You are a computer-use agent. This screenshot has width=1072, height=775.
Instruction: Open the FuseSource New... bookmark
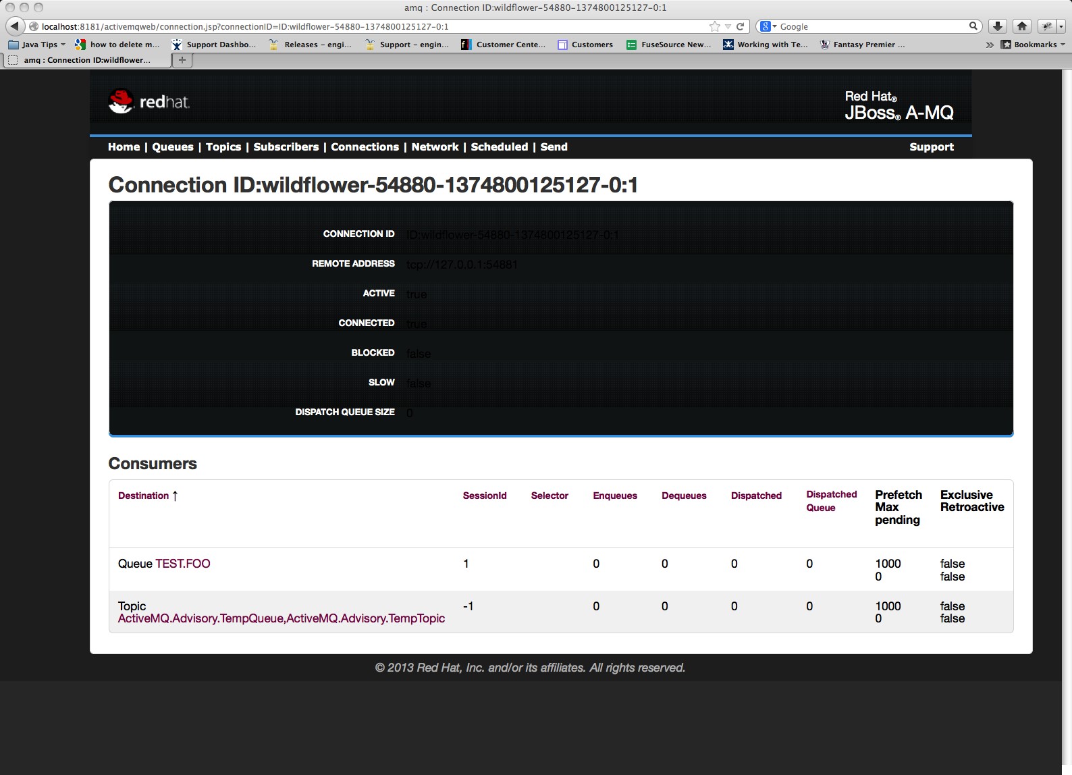(668, 45)
